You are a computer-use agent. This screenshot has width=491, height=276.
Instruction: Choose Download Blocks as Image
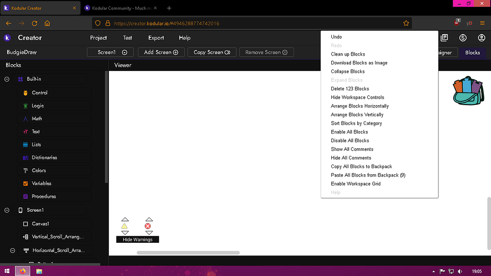point(380,63)
